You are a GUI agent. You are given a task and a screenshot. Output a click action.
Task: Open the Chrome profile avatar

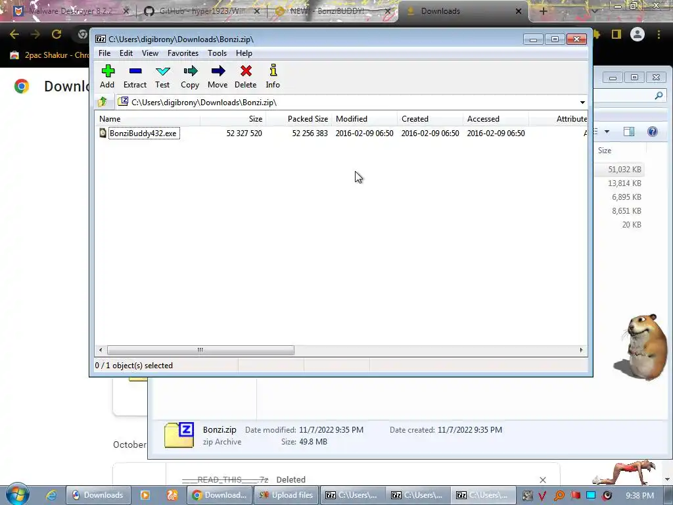638,34
